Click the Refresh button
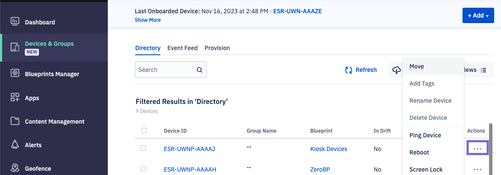Screen dimensions: 501x175 pyautogui.click(x=361, y=70)
